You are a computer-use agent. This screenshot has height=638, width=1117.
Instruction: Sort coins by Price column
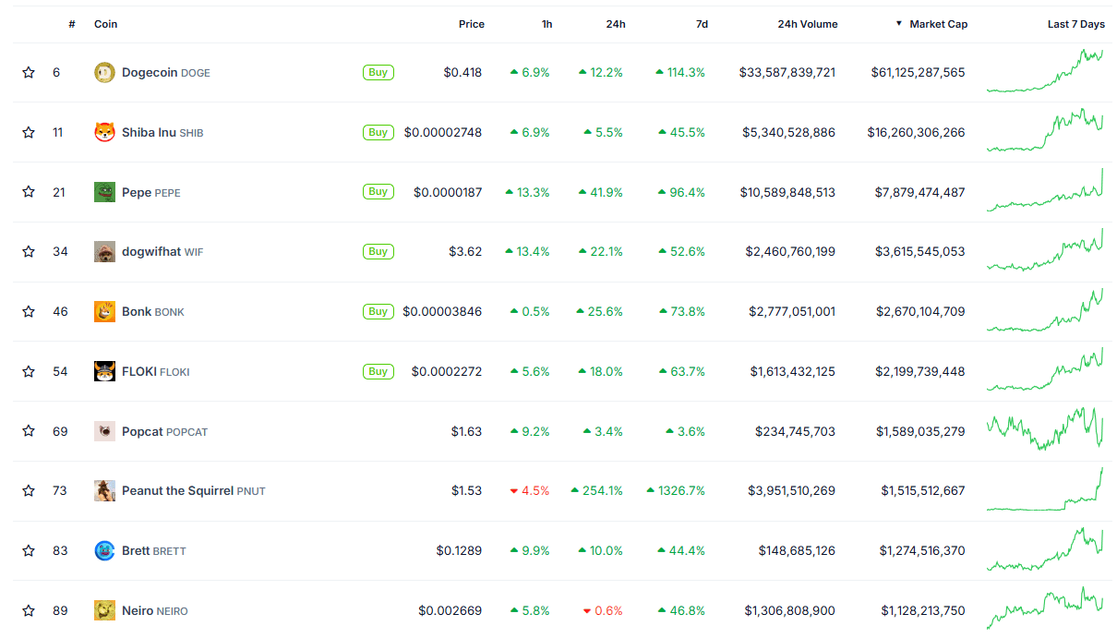(x=471, y=24)
